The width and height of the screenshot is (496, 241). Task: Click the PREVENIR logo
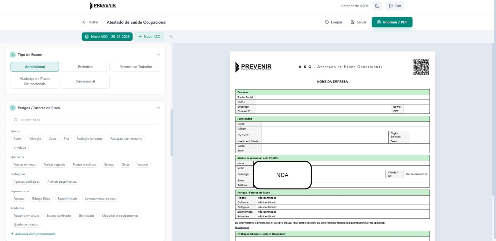coord(103,6)
